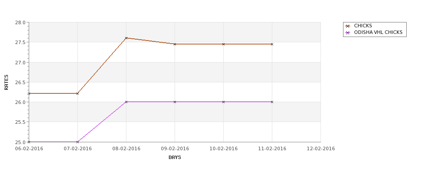
Task: Click ODISHA VHL CHICKS point on 08-02-2016
Action: pos(126,102)
